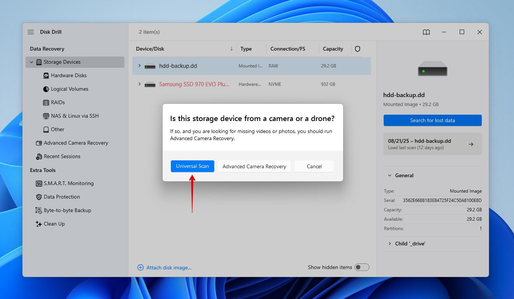Expand the hdd-backup.dd device row
This screenshot has width=514, height=299.
(139, 66)
